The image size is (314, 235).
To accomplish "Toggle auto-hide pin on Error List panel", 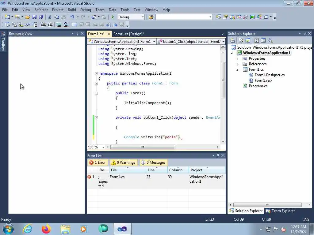I will click(x=218, y=155).
